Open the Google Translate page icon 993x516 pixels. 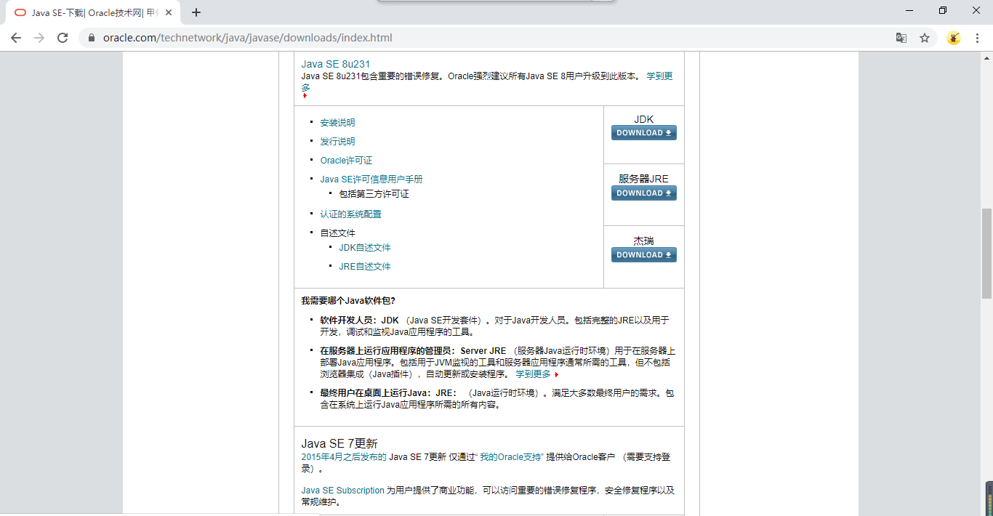pos(901,38)
